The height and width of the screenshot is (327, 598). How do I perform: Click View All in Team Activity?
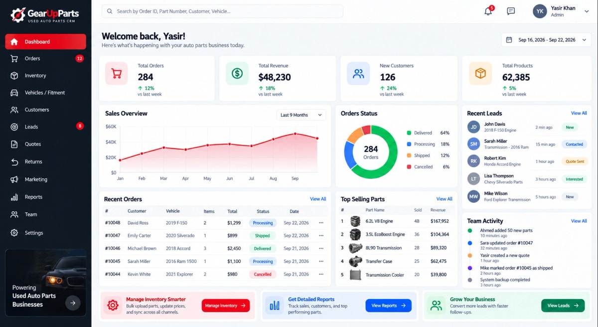pyautogui.click(x=579, y=221)
